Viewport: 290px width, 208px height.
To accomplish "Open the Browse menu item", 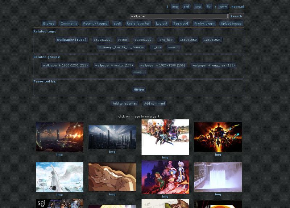I will click(x=49, y=24).
